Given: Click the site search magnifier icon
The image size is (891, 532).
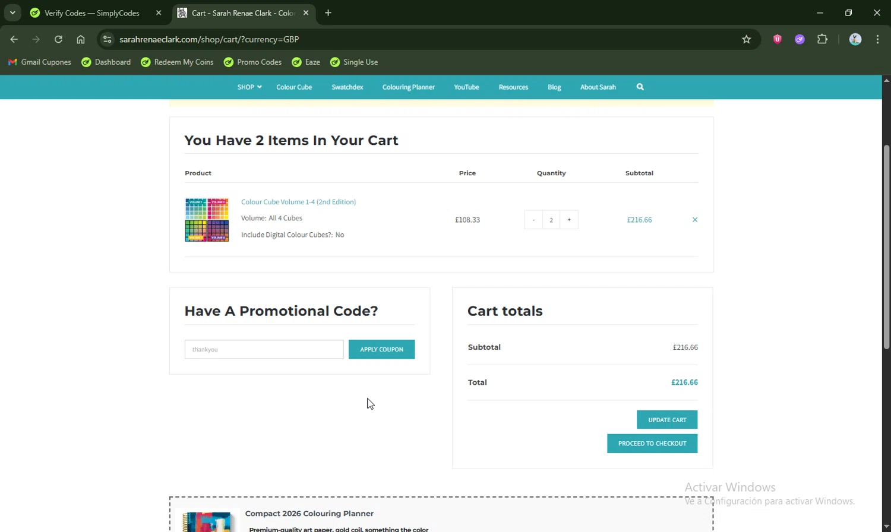Looking at the screenshot, I should click(x=640, y=87).
